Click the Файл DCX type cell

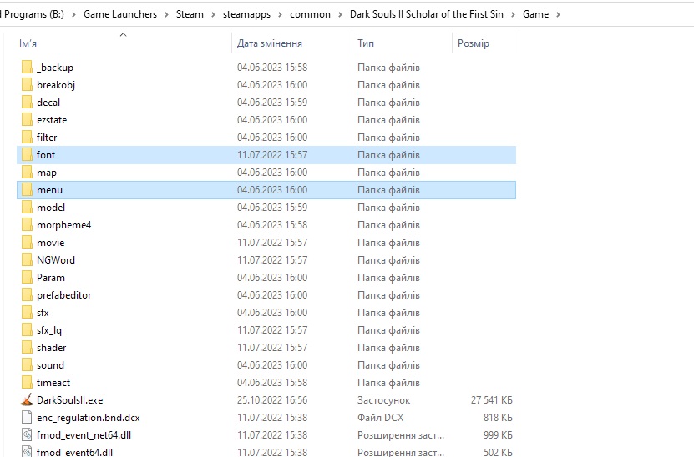[380, 418]
